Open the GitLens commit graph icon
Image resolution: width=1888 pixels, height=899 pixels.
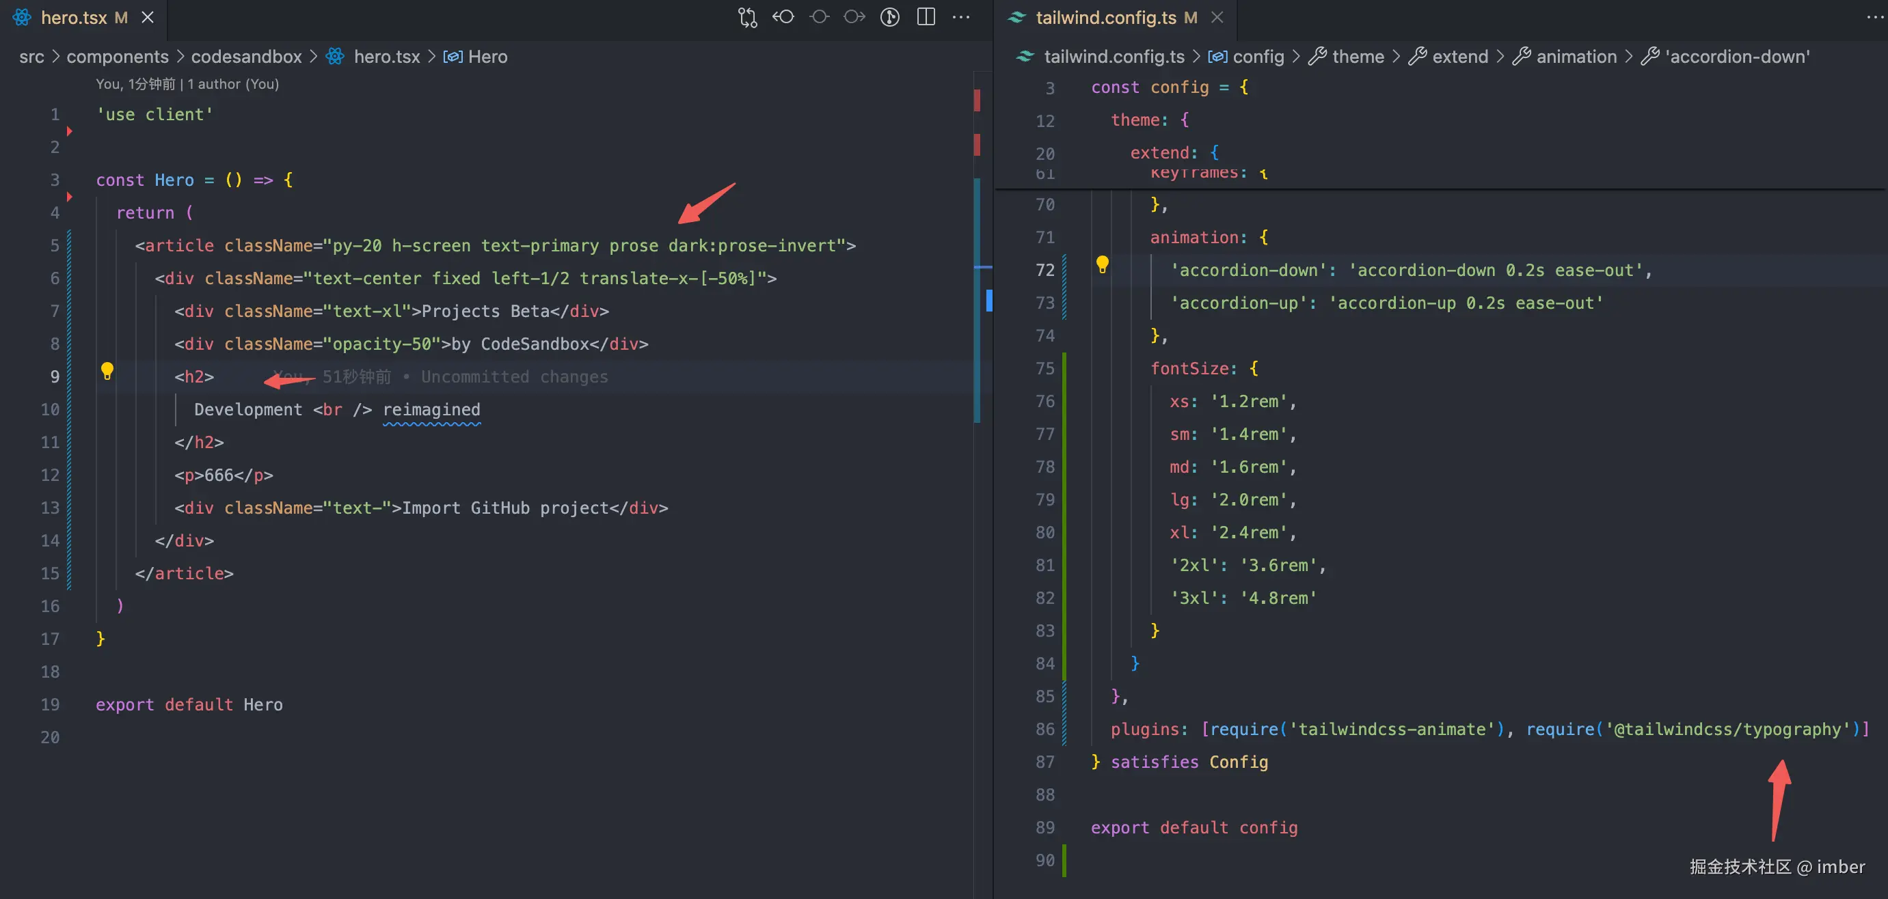click(x=890, y=17)
